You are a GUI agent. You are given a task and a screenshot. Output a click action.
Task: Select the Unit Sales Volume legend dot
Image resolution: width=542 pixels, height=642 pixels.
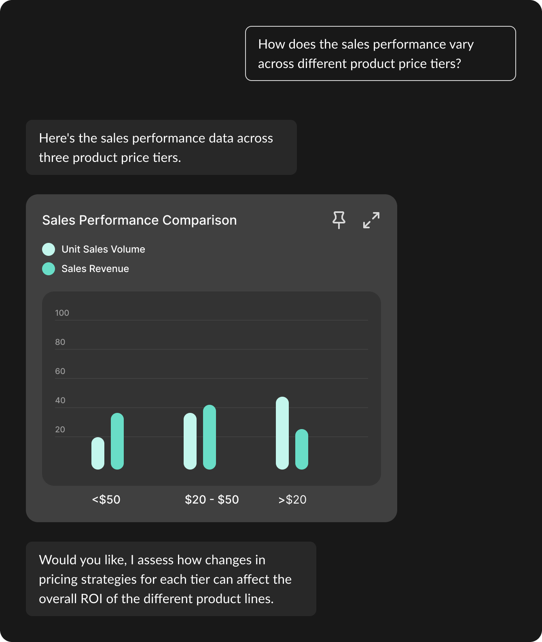pyautogui.click(x=48, y=249)
